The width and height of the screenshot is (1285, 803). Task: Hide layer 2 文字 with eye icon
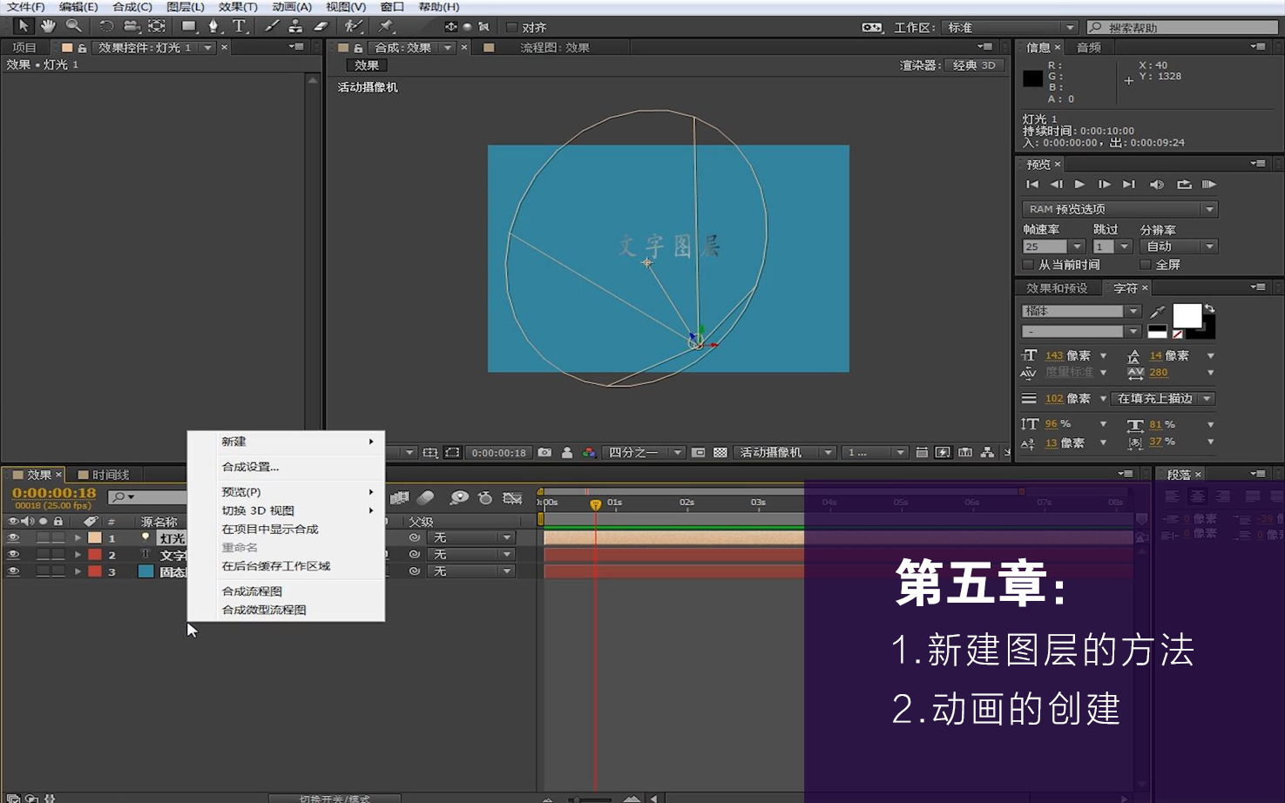[x=13, y=555]
